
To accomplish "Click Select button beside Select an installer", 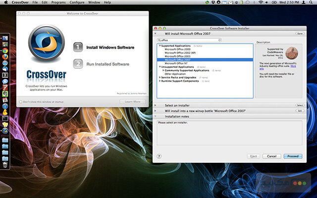I will click(x=300, y=105).
